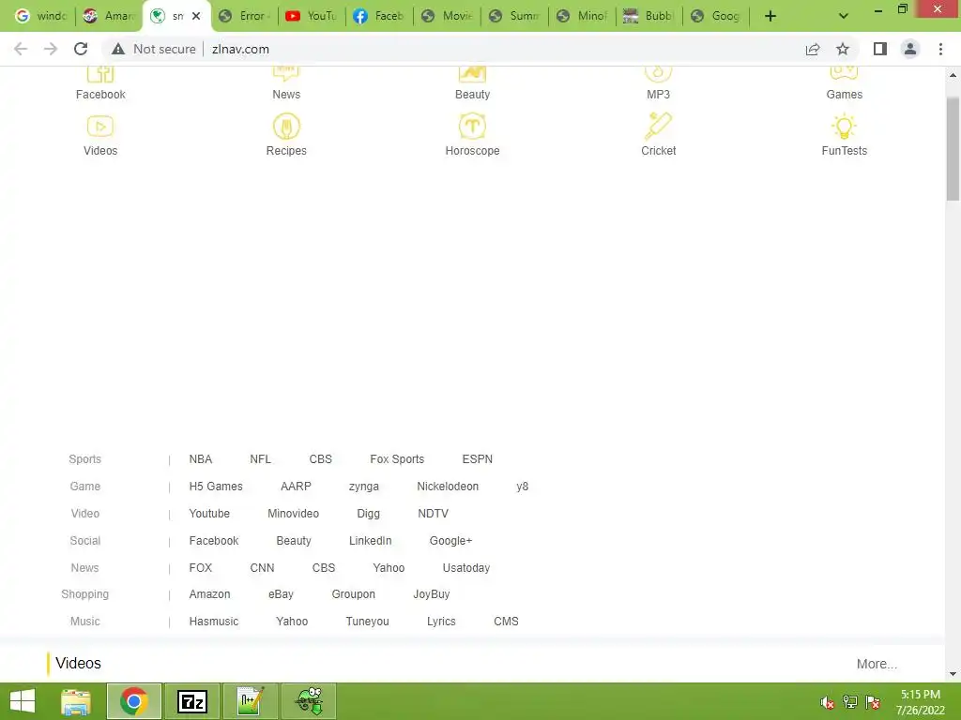Open the NDTV link

coord(433,514)
